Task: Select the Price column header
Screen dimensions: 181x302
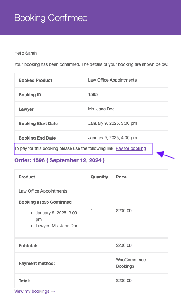Action: (x=121, y=177)
